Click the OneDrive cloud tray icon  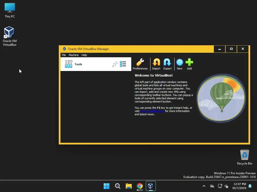point(212,186)
